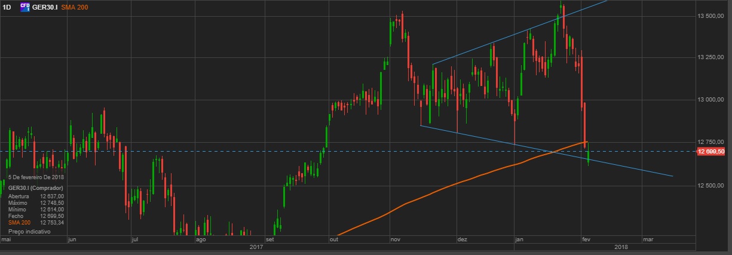Click the 'Preço indicativo' text
Image resolution: width=732 pixels, height=255 pixels.
[29, 231]
